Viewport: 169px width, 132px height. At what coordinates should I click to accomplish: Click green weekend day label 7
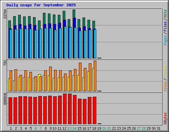tap(41, 128)
